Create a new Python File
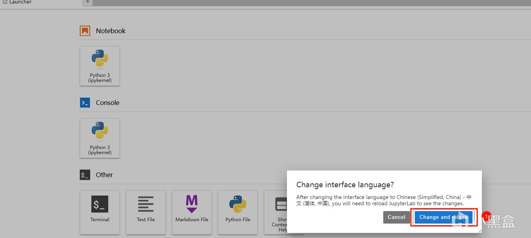Screen dimensions: 531x238 (x=238, y=212)
